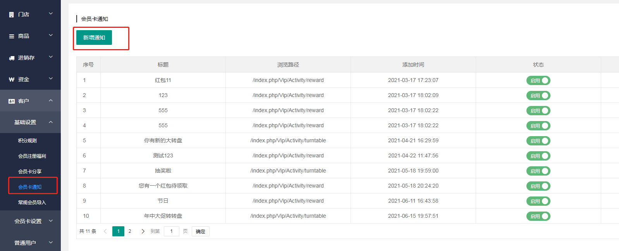Click timestamp 2021-04-21 16:29:59
This screenshot has width=619, height=251.
point(413,140)
